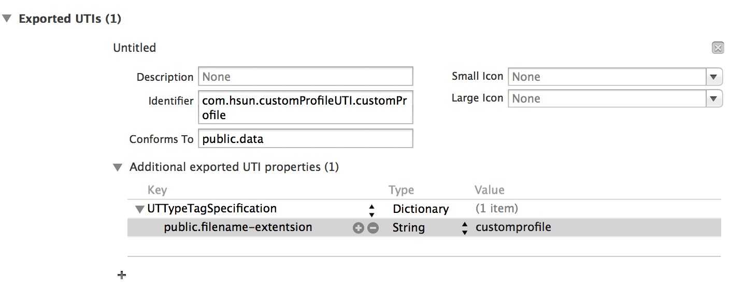Open the Small Icon dropdown

click(714, 77)
